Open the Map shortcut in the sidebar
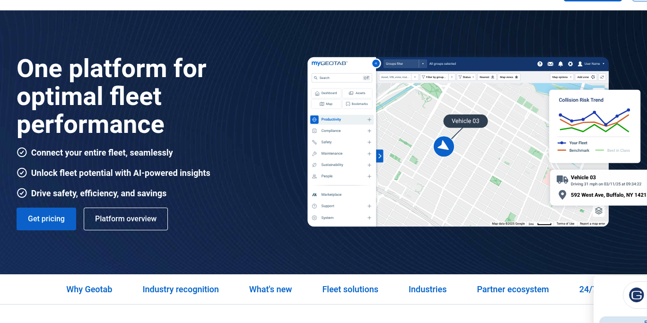 [x=326, y=104]
